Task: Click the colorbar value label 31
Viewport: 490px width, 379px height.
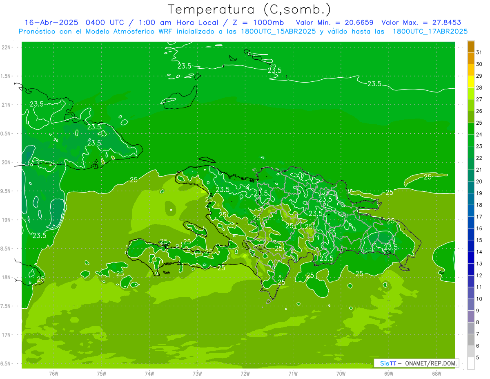Action: [479, 52]
